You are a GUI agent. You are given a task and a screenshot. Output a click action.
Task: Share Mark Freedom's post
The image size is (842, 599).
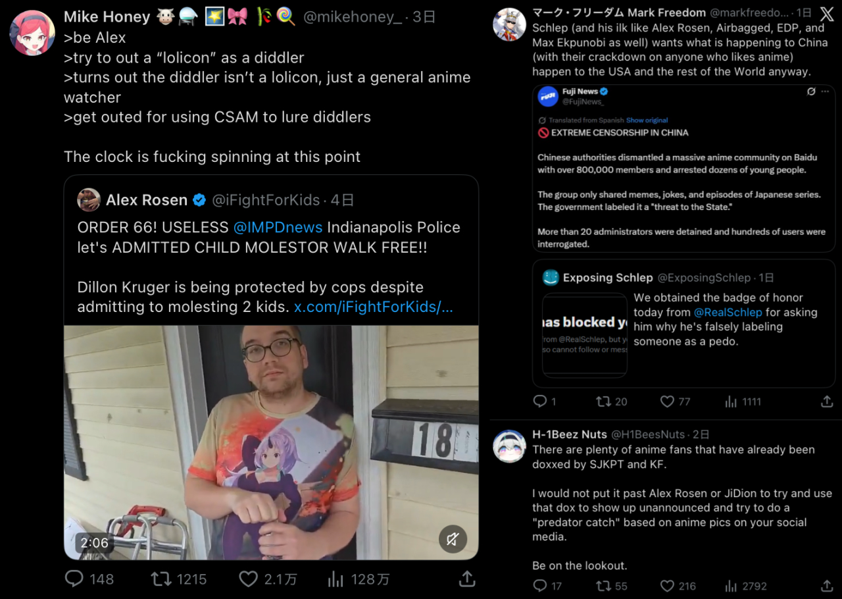pos(827,402)
